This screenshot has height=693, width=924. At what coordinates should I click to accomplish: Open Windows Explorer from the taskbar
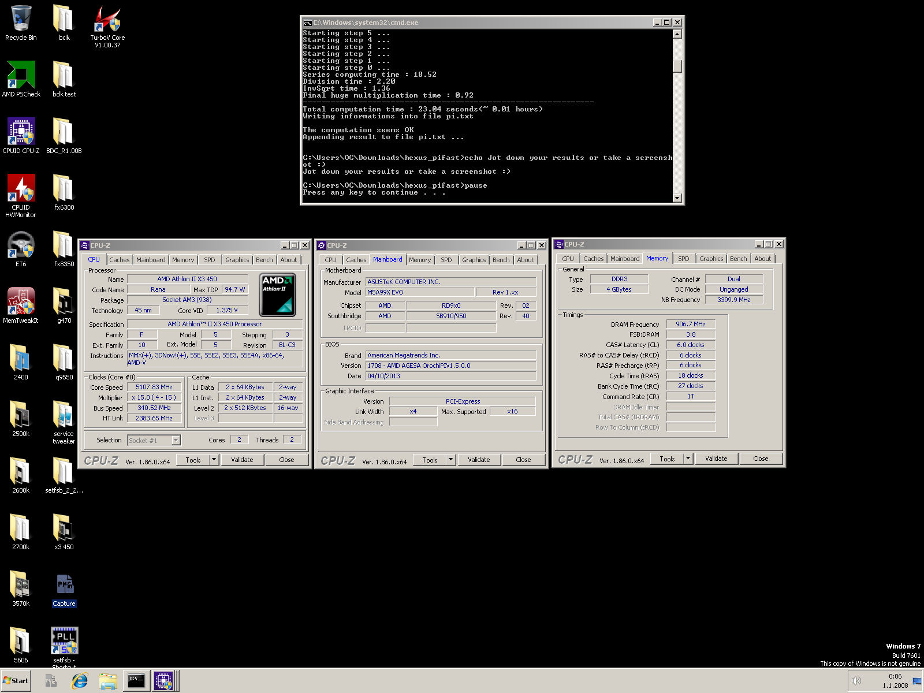coord(108,681)
